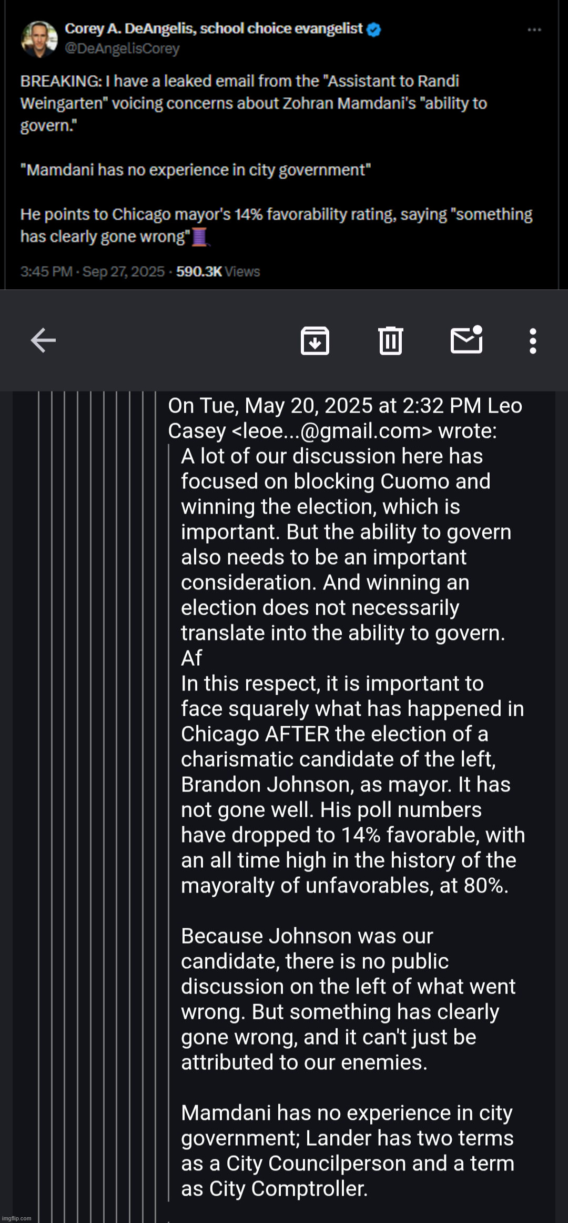Open the tweet's horizontal three-dot More menu
The width and height of the screenshot is (568, 1223).
click(x=534, y=30)
